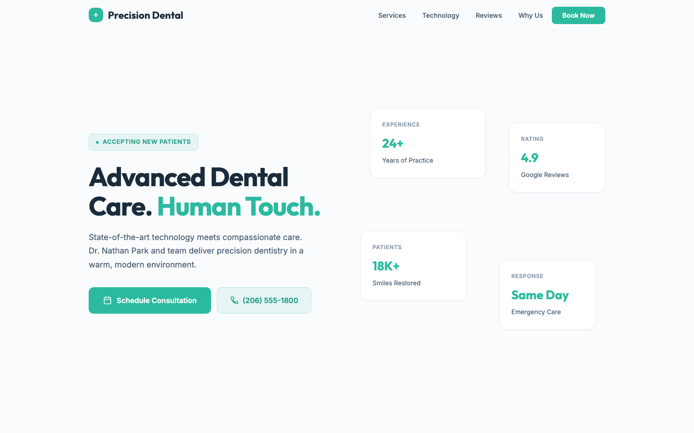
Task: Click the Book Now button
Action: click(578, 15)
